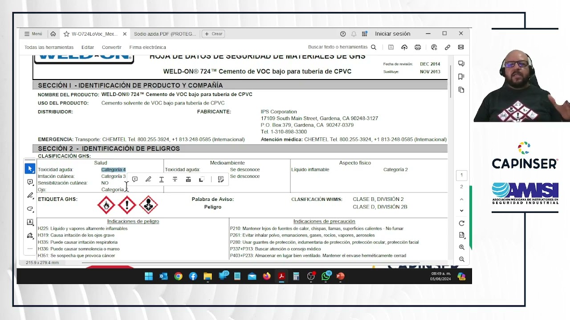Rotate page with the circular arrow icon
Viewport: 570px width, 320px height.
click(x=461, y=223)
